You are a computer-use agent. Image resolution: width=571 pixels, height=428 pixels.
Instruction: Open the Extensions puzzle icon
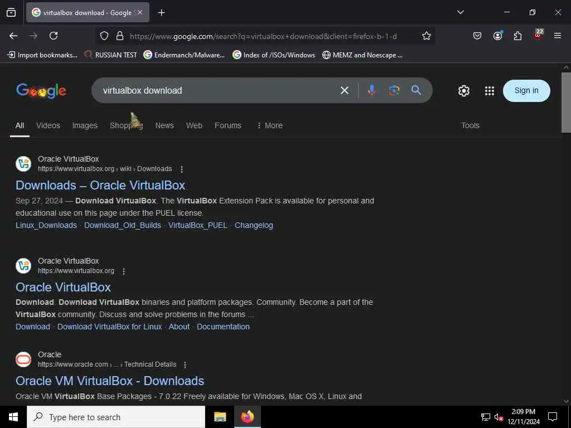click(517, 36)
